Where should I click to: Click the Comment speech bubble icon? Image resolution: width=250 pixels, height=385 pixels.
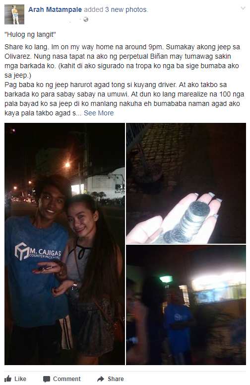47,379
